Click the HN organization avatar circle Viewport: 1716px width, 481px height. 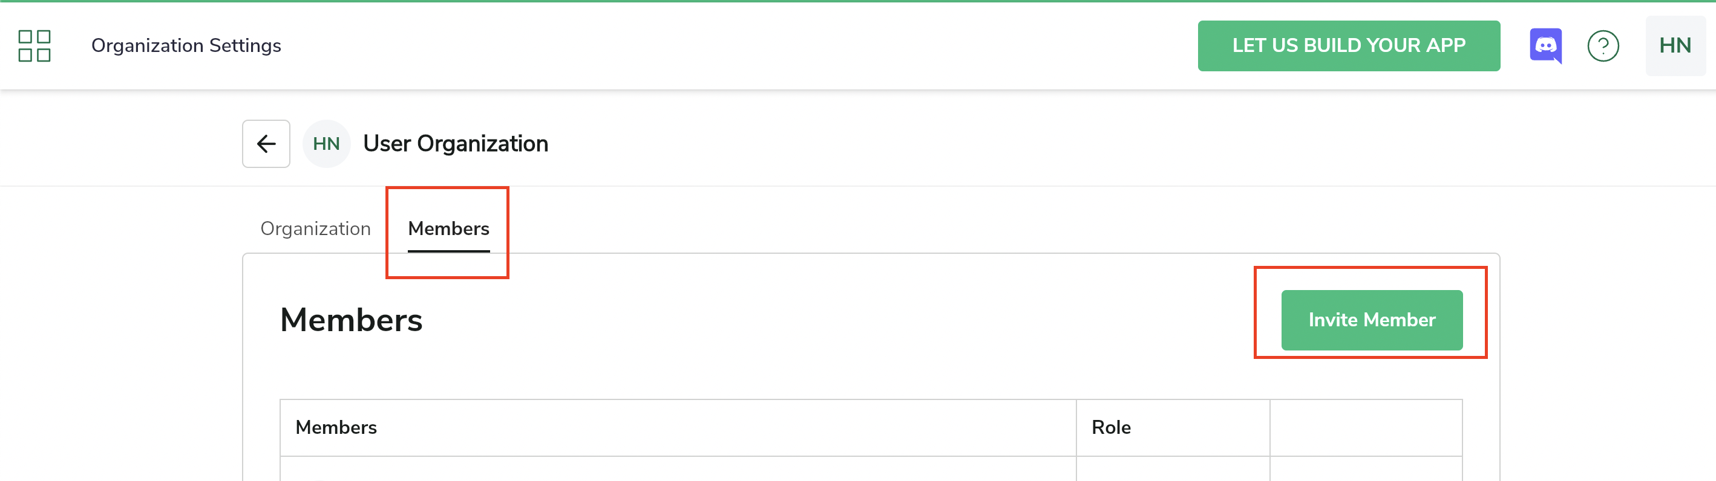click(326, 144)
